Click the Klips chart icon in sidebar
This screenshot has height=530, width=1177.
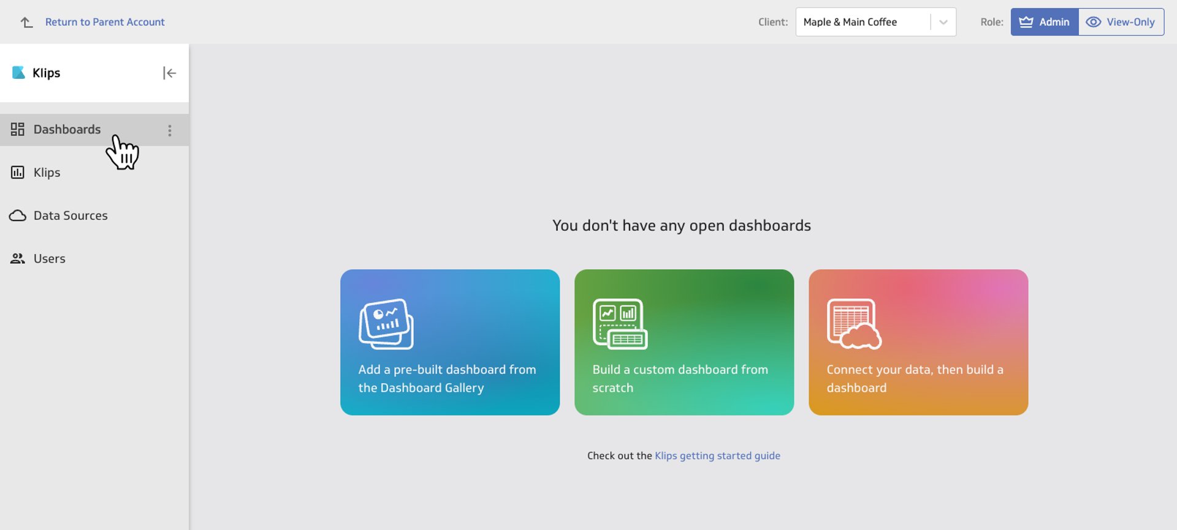pyautogui.click(x=18, y=173)
